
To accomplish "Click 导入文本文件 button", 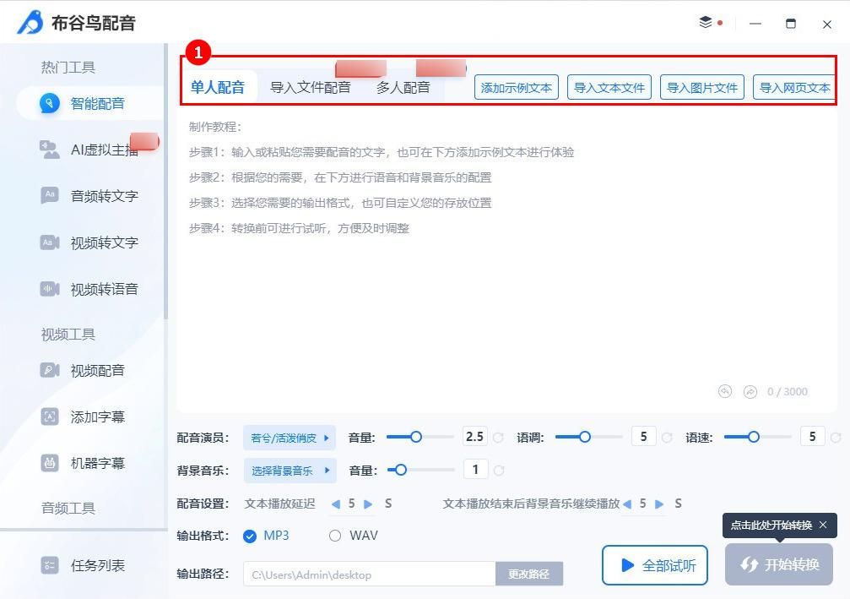I will [609, 87].
